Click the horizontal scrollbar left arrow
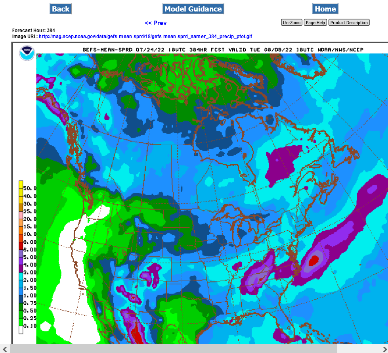Screen dimensions: 388x353 tap(5, 349)
